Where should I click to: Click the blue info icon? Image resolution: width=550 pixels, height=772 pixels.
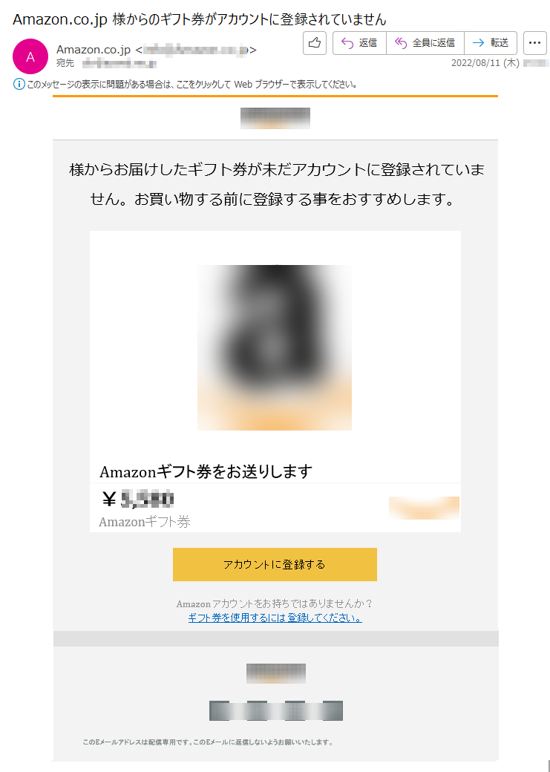point(19,85)
